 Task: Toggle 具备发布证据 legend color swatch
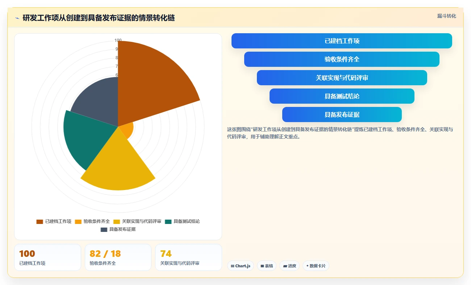(x=104, y=229)
